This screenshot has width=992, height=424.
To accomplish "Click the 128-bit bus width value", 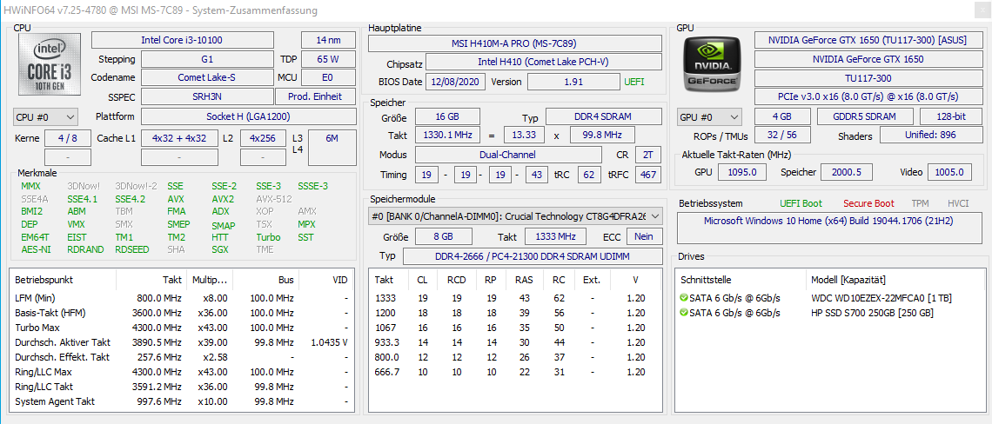I will click(x=949, y=117).
